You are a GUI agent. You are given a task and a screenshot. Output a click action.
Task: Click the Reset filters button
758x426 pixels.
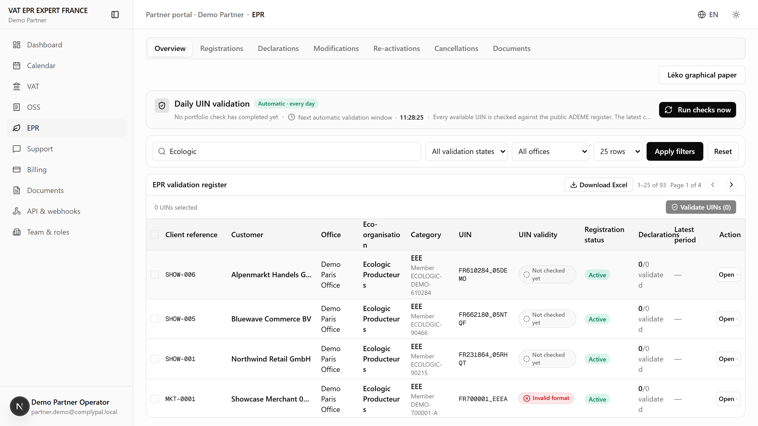pyautogui.click(x=723, y=151)
